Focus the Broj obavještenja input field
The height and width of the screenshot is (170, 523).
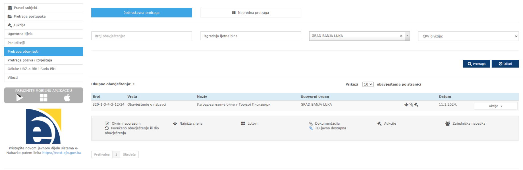(142, 36)
